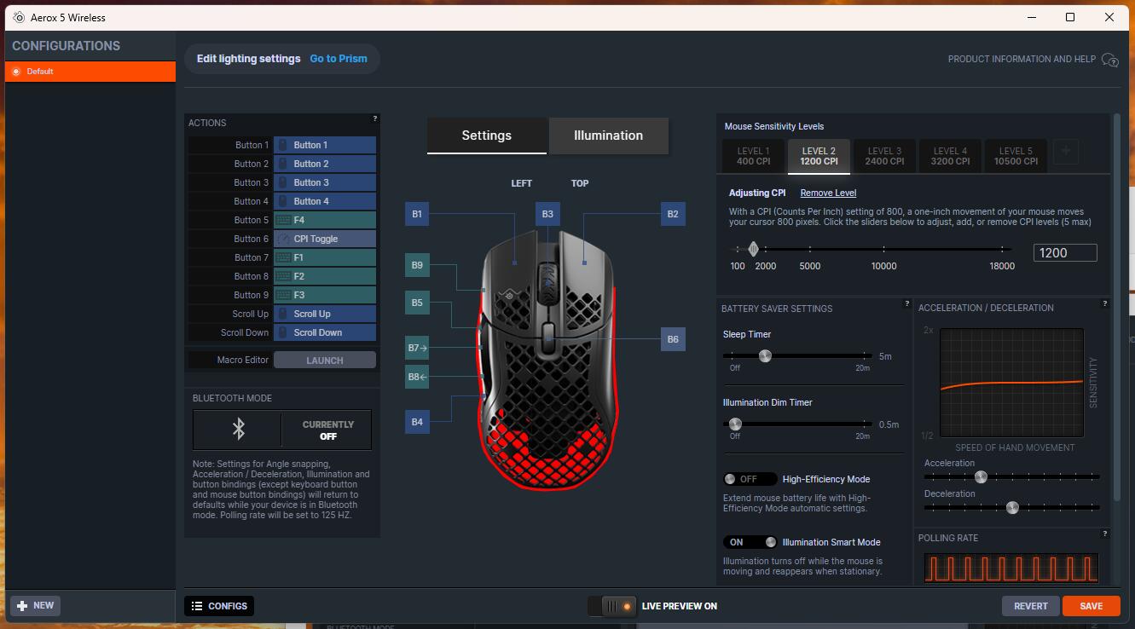Click the Bluetooth mode icon

(238, 430)
